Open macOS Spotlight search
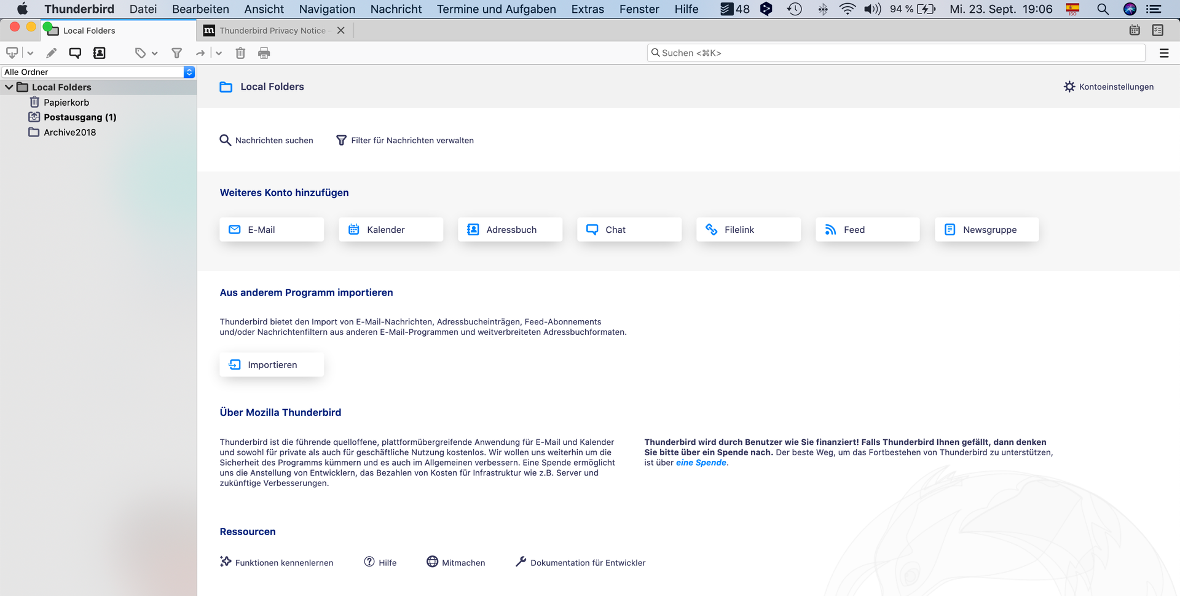 (x=1103, y=9)
